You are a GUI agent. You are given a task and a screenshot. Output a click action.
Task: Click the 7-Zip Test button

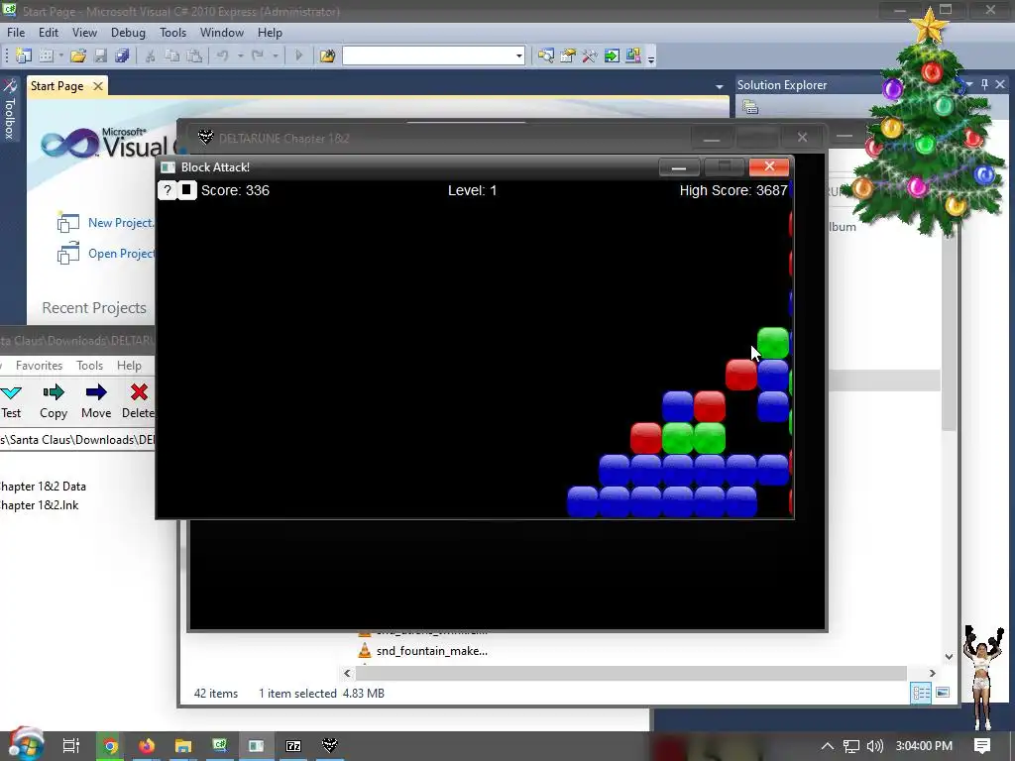point(11,401)
